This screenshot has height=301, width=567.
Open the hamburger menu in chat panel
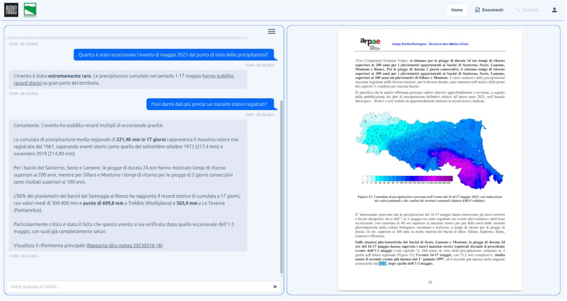(x=271, y=31)
